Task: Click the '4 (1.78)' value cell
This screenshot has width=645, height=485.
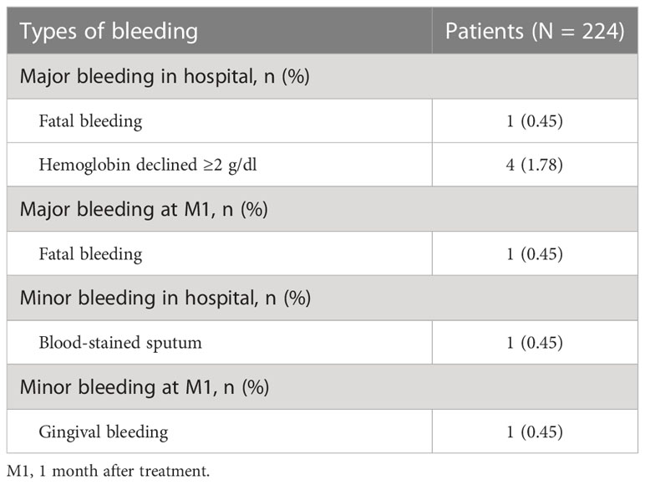Action: [535, 165]
